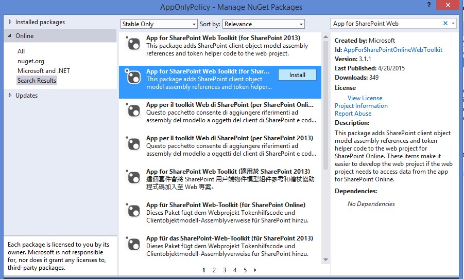
Task: Click the results list scrollbar up arrow
Action: coord(325,37)
